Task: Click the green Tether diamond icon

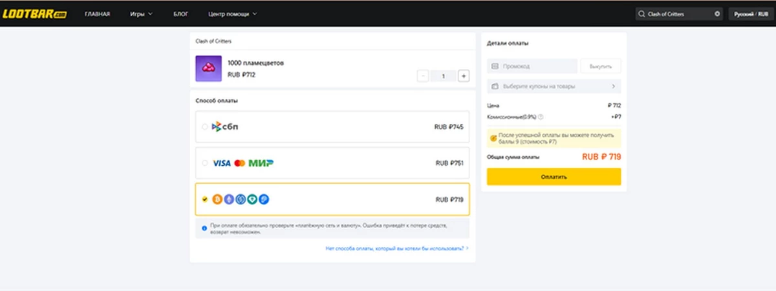Action: point(252,199)
